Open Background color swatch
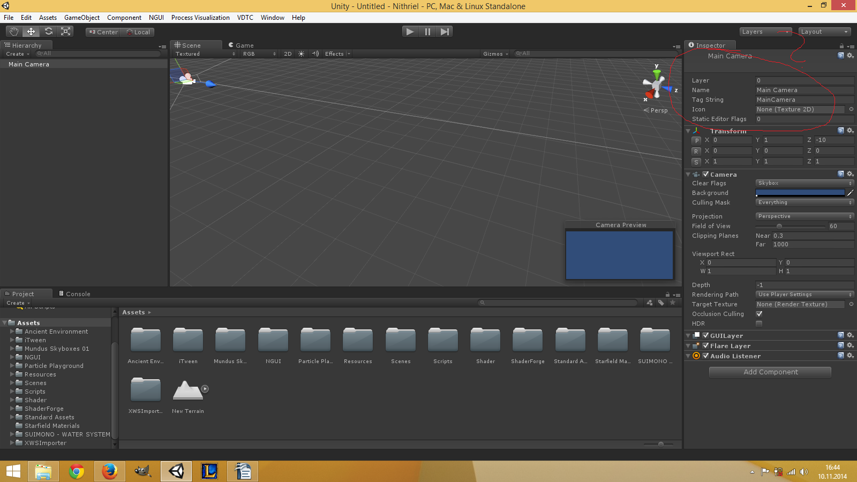Screen dimensions: 857x482 click(x=800, y=193)
